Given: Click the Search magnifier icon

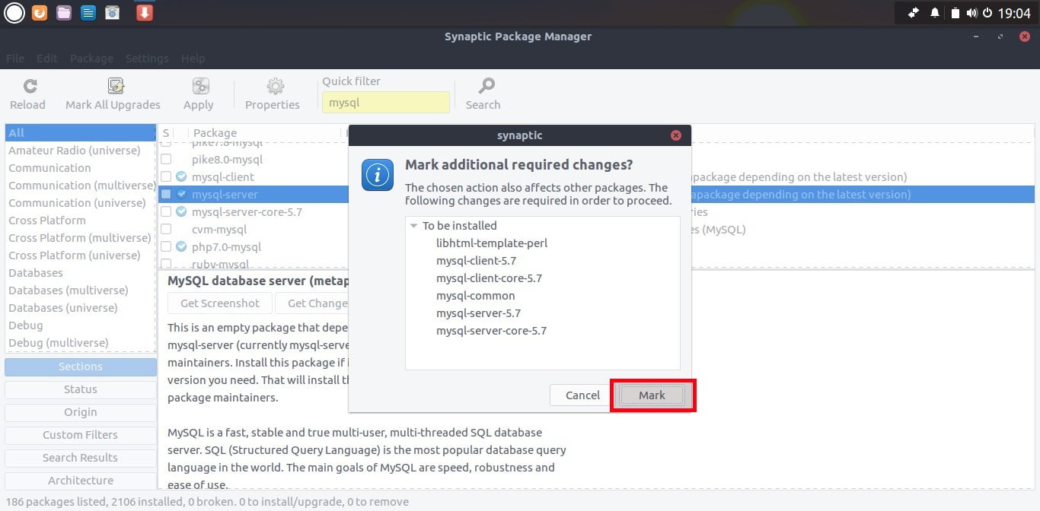Looking at the screenshot, I should click(x=487, y=86).
